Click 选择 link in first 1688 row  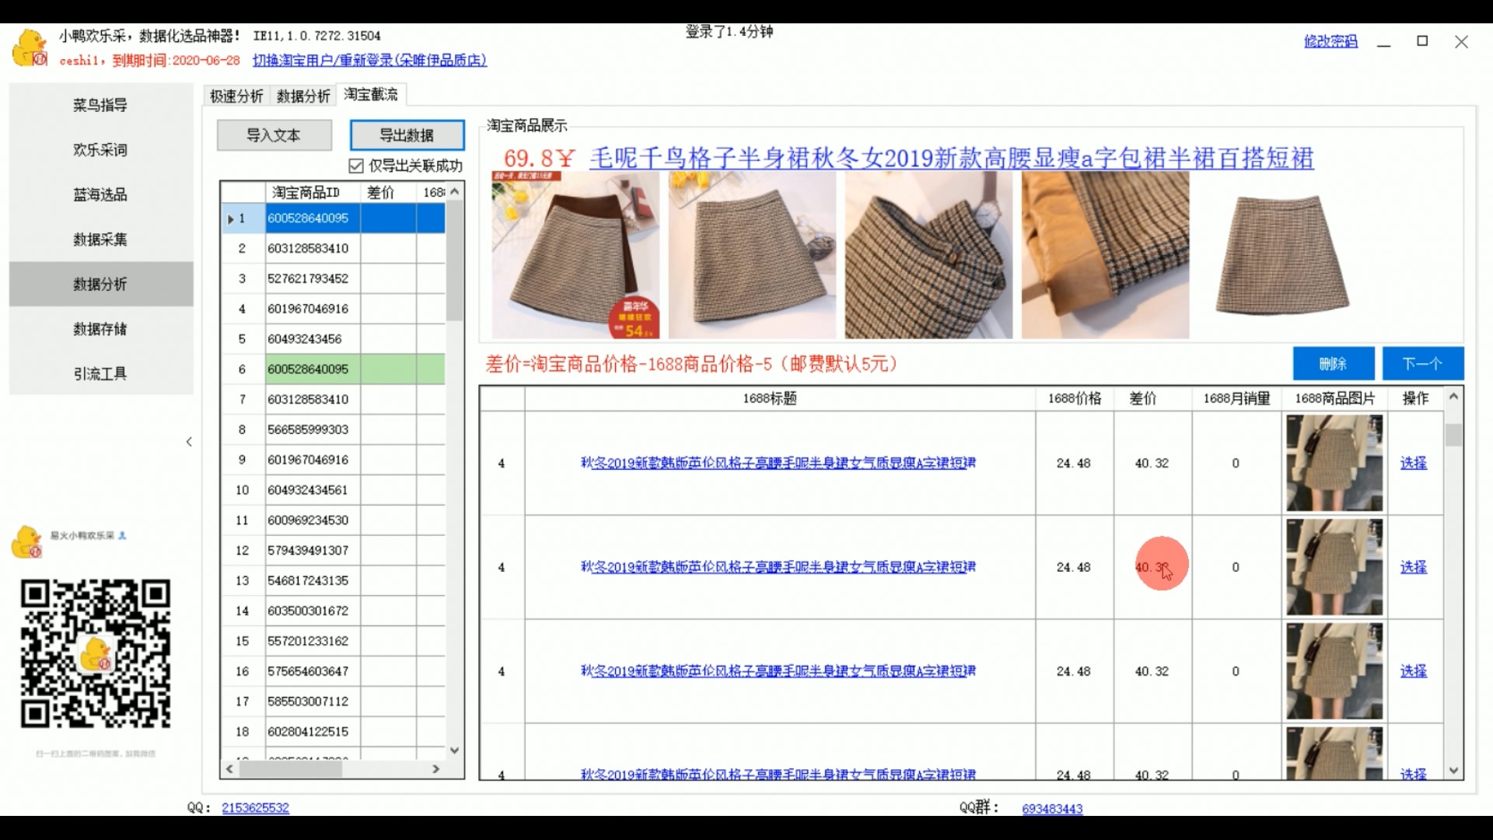[x=1413, y=463]
